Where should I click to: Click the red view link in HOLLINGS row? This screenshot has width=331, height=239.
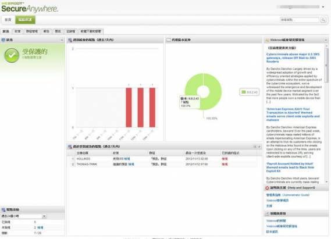click(x=225, y=159)
